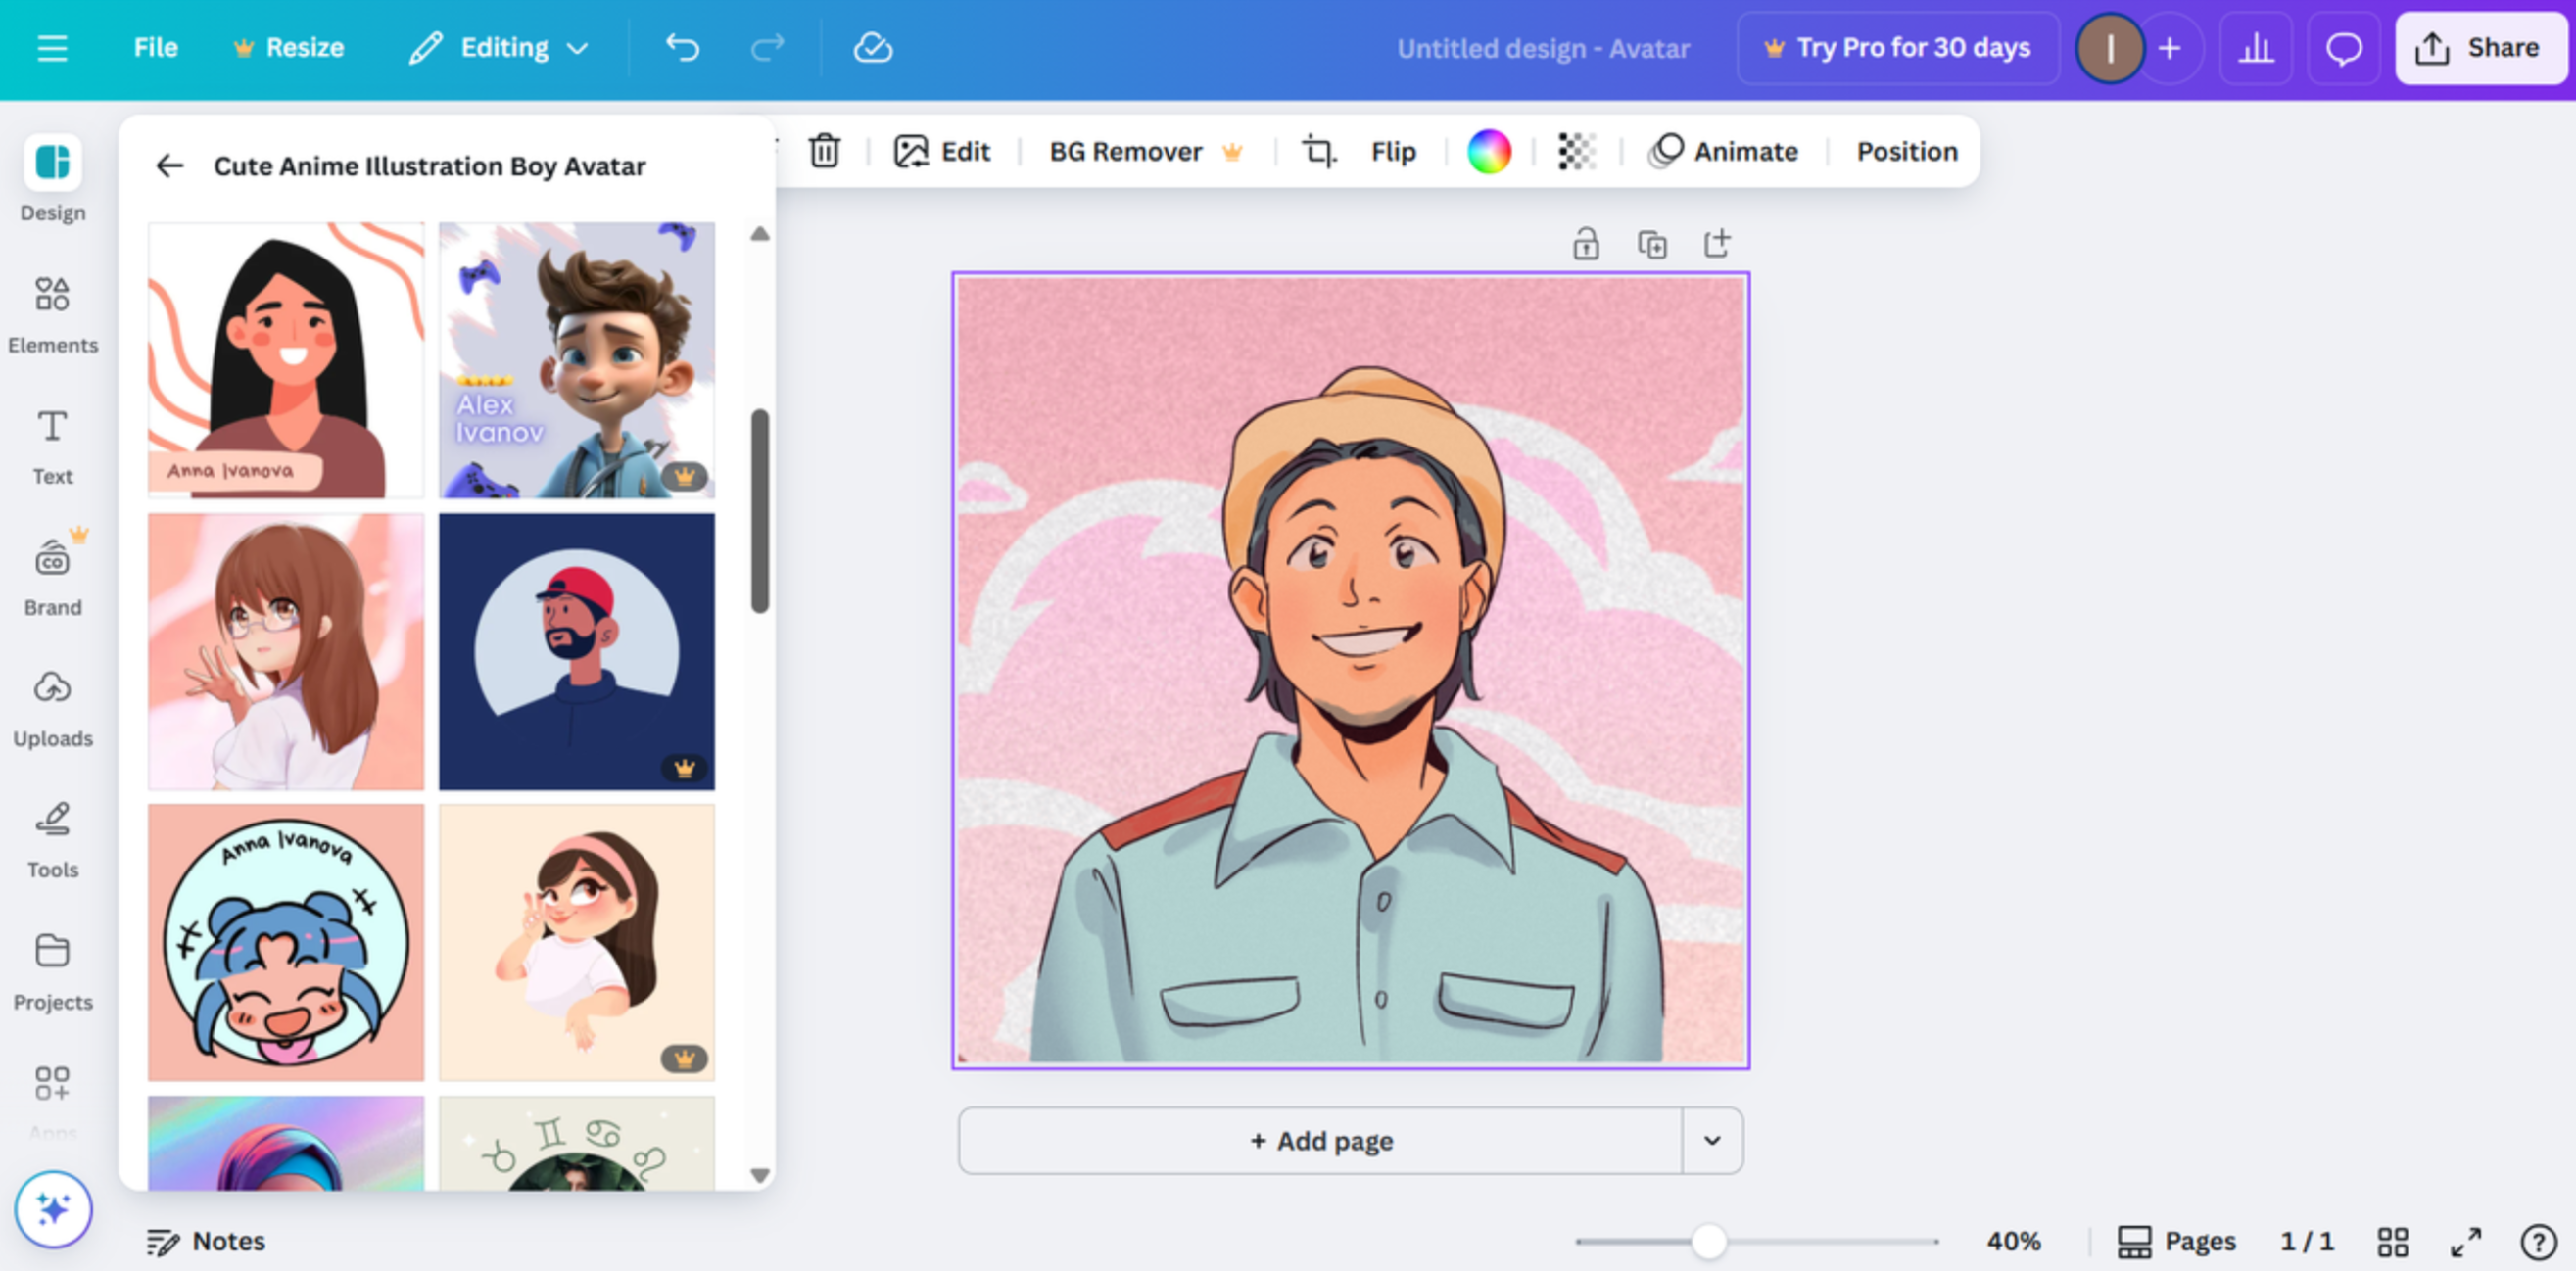Viewport: 2576px width, 1271px height.
Task: Open the grid view icon
Action: [x=2392, y=1241]
